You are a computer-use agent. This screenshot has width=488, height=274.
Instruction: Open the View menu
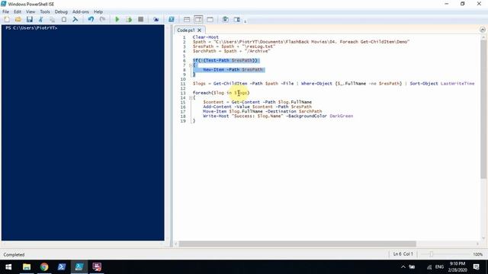pos(30,12)
